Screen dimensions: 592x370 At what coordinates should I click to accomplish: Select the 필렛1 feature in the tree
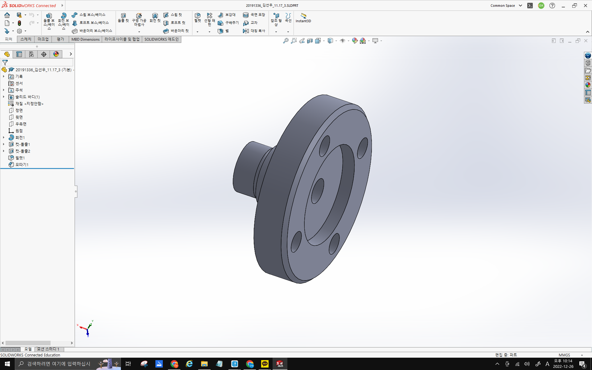click(x=20, y=158)
